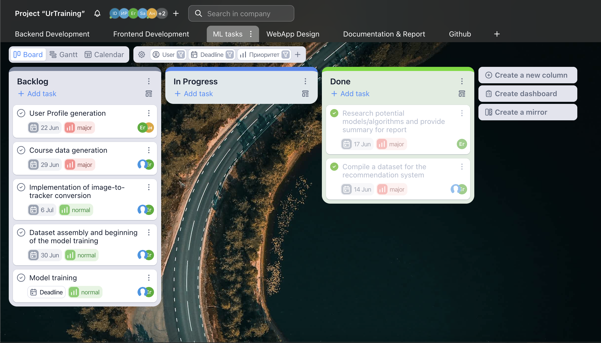Click major priority tag on Course data generation

pyautogui.click(x=80, y=165)
